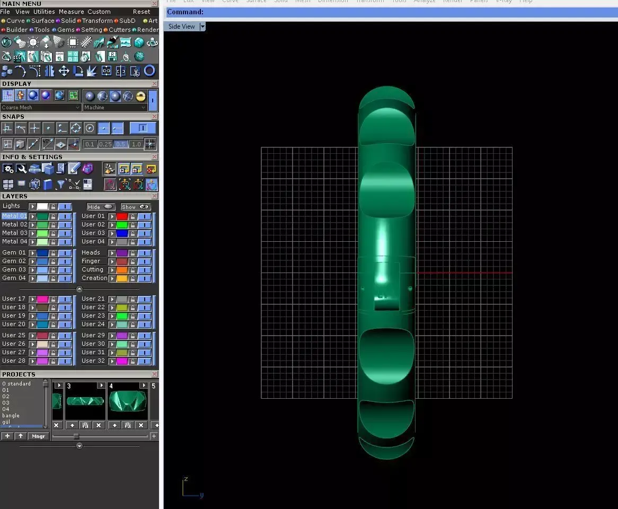Click the explode tool icon
This screenshot has width=618, height=509.
pyautogui.click(x=92, y=71)
